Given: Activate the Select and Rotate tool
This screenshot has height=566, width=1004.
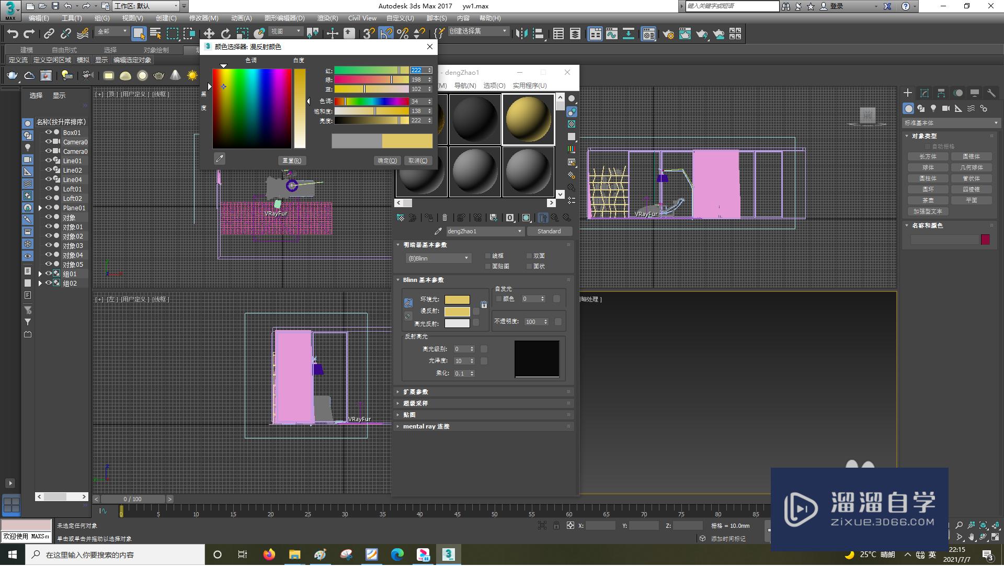Looking at the screenshot, I should click(x=225, y=34).
